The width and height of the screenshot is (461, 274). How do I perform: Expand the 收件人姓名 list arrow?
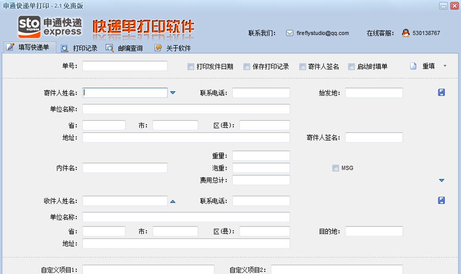point(173,201)
